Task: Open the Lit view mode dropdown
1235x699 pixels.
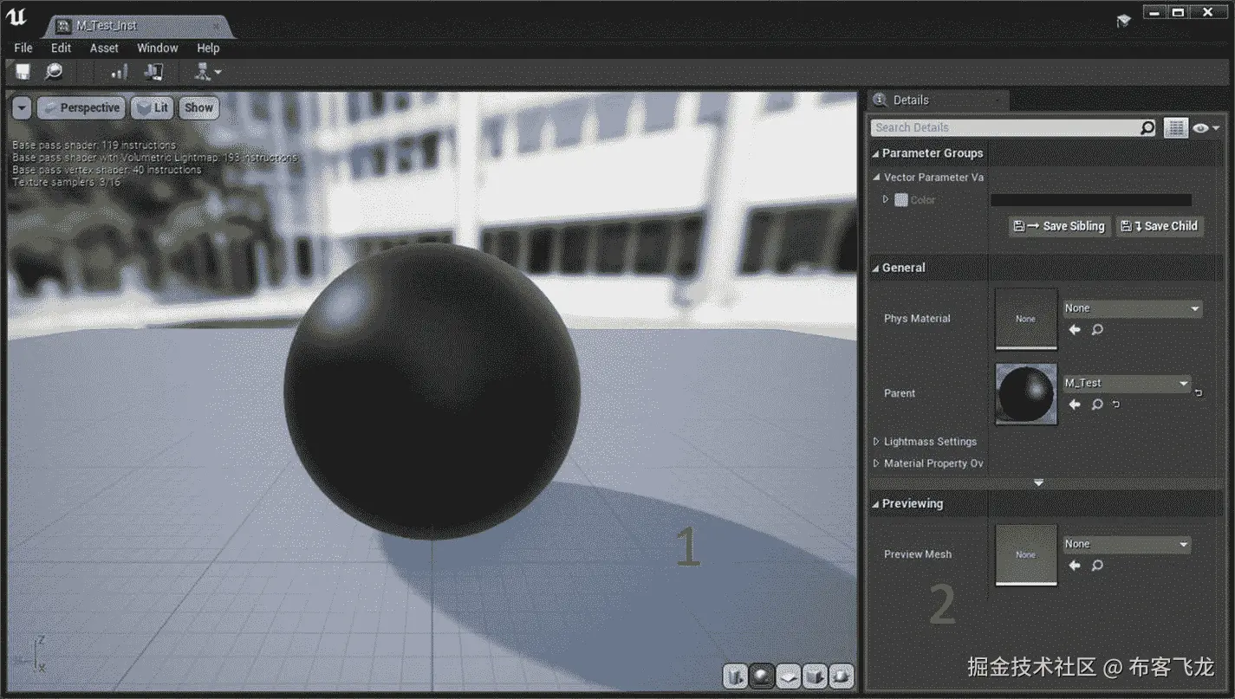Action: (153, 108)
